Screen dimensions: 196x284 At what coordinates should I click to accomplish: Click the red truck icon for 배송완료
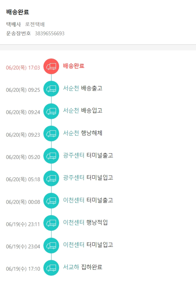pos(51,66)
